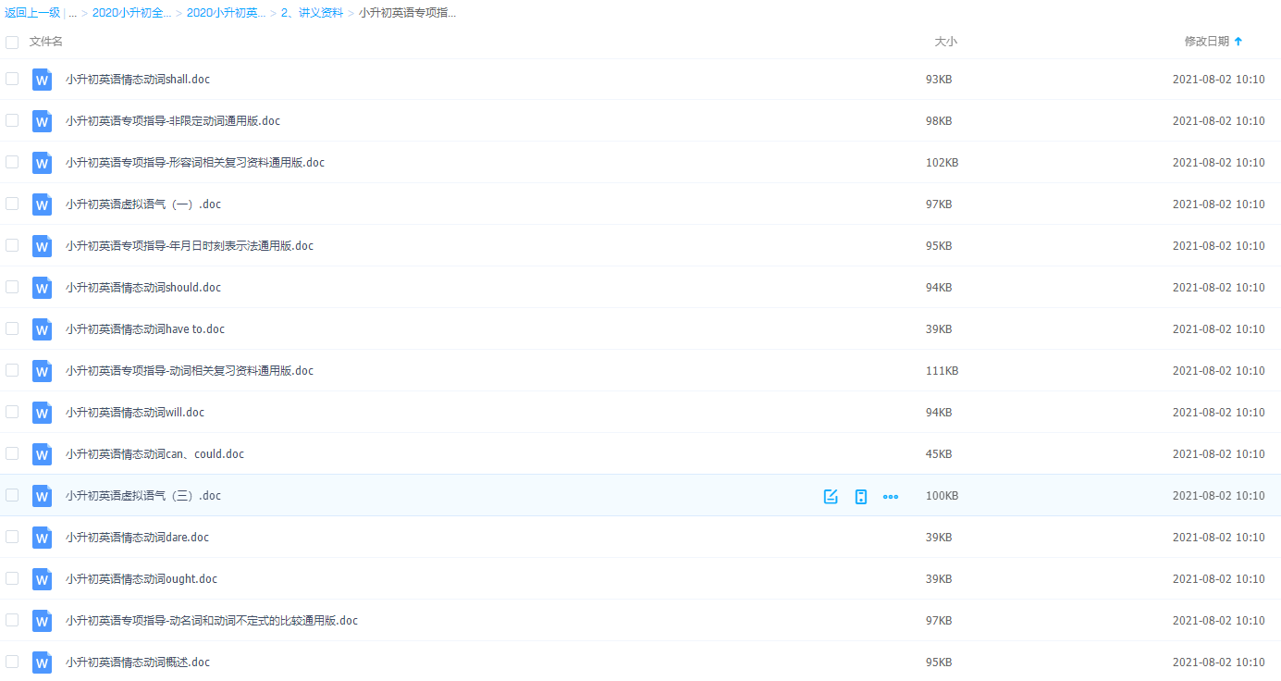
Task: Check the box for 情态动词should.doc
Action: pyautogui.click(x=12, y=287)
